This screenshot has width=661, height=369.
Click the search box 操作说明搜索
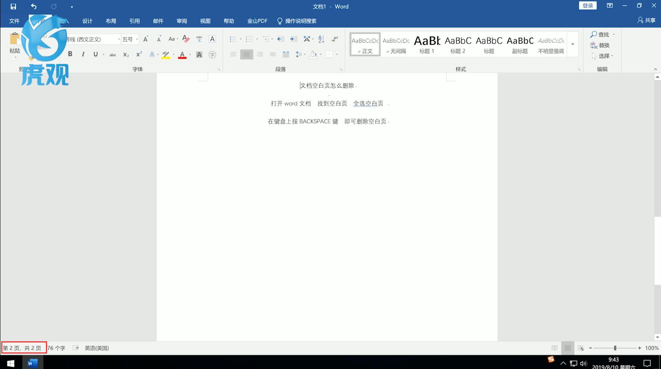pyautogui.click(x=297, y=21)
